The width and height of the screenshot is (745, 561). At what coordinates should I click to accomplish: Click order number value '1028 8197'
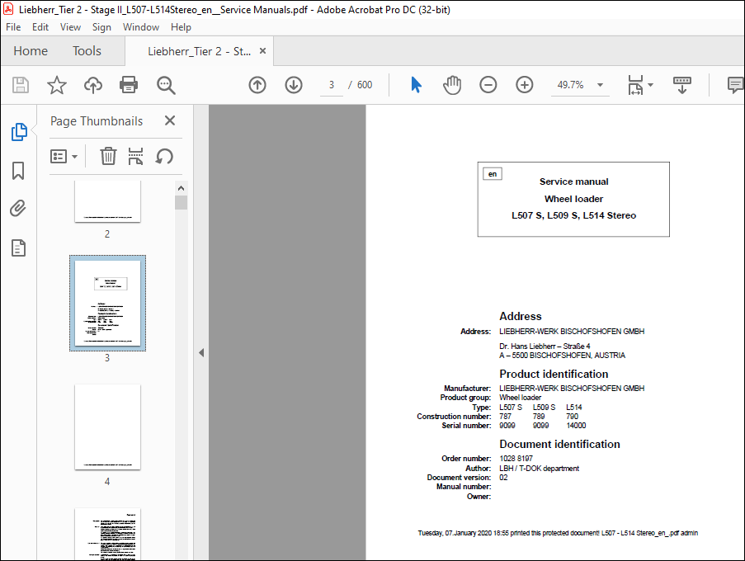pyautogui.click(x=516, y=459)
